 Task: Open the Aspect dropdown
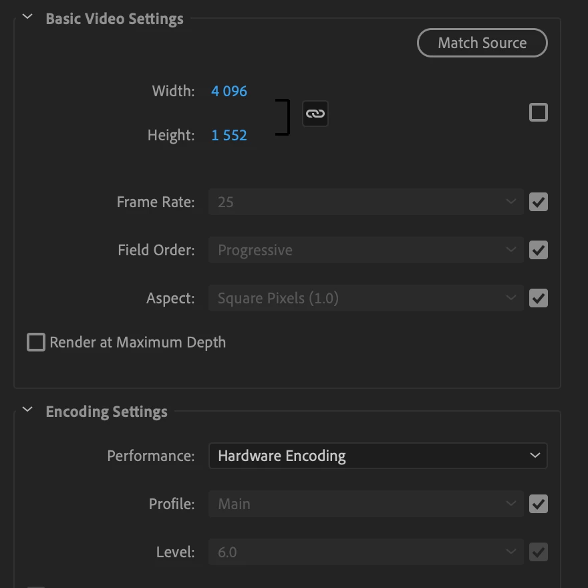(x=365, y=298)
